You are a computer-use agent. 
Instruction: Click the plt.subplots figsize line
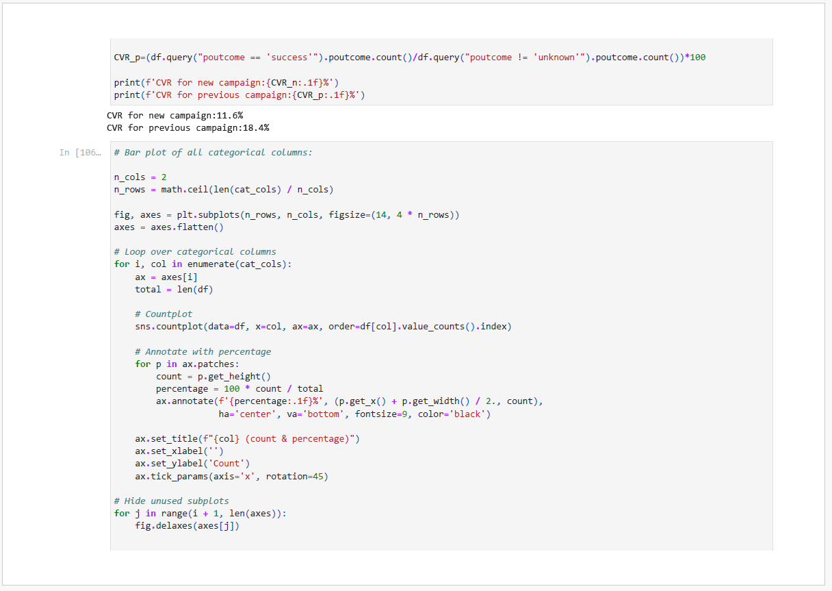click(x=287, y=214)
